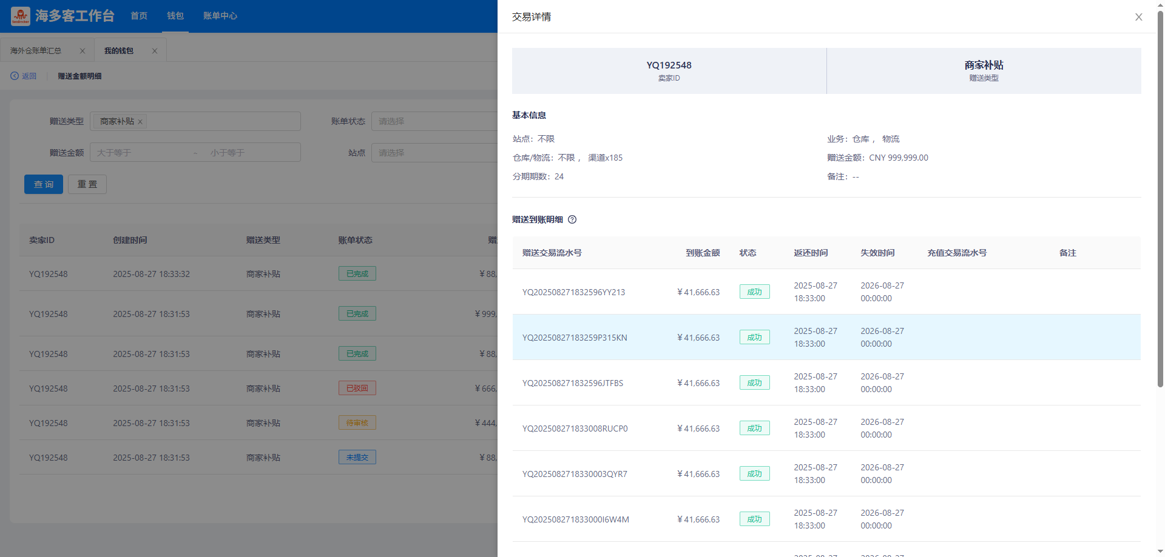Click the 2025-08-27 18:33:32 created time cell

click(151, 274)
